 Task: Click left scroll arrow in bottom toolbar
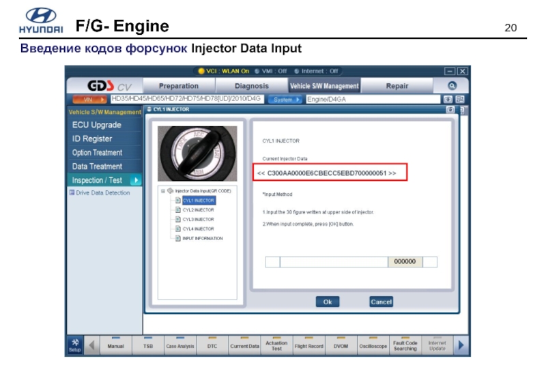pos(92,345)
